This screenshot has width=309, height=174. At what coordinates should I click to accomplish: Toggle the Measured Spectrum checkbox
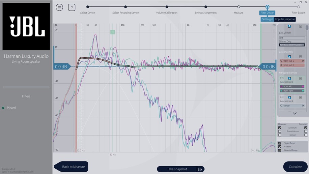point(280,128)
